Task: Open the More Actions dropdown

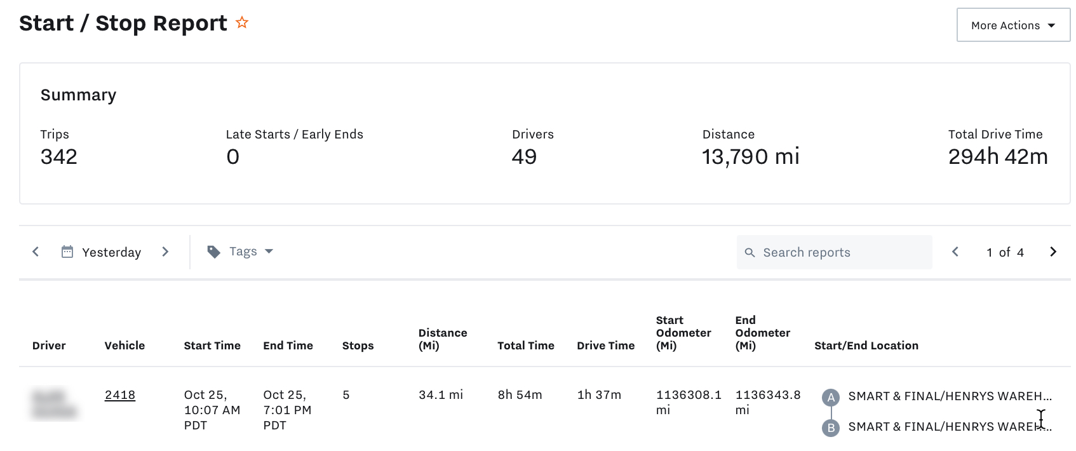Action: [x=1012, y=25]
